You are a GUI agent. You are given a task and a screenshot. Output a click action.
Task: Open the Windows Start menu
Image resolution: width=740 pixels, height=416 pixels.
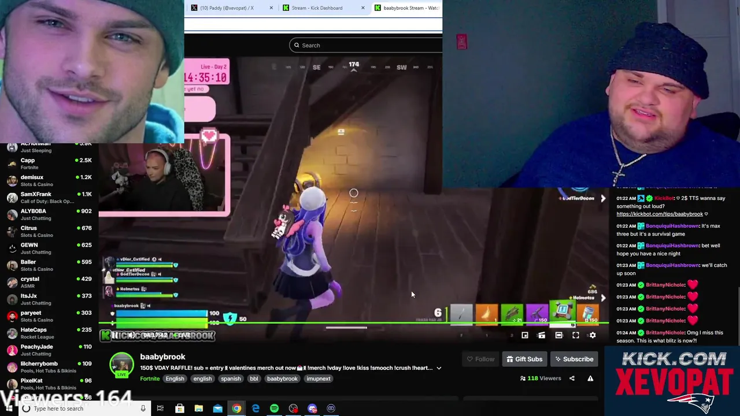click(x=9, y=408)
